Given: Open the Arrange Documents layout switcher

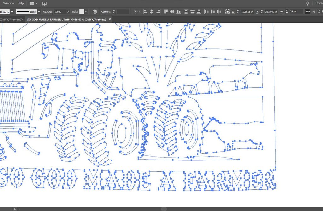Looking at the screenshot, I should coord(33,3).
